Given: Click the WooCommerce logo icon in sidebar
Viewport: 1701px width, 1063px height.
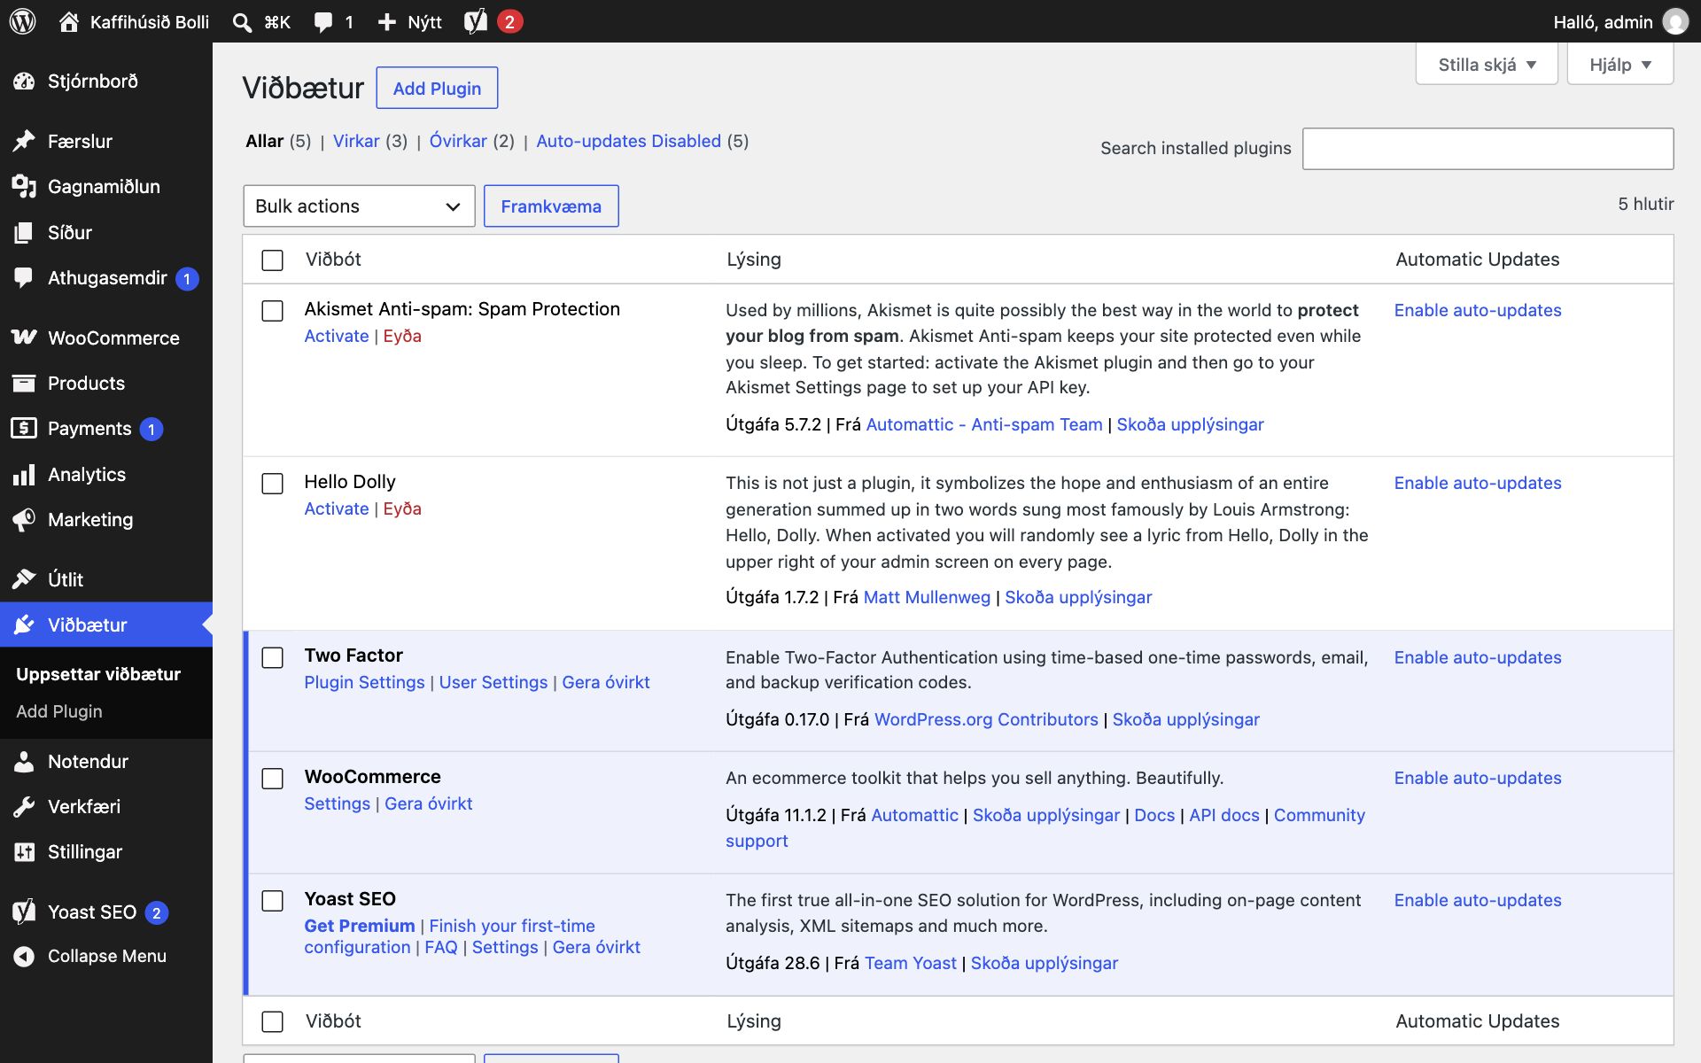Looking at the screenshot, I should click(24, 338).
